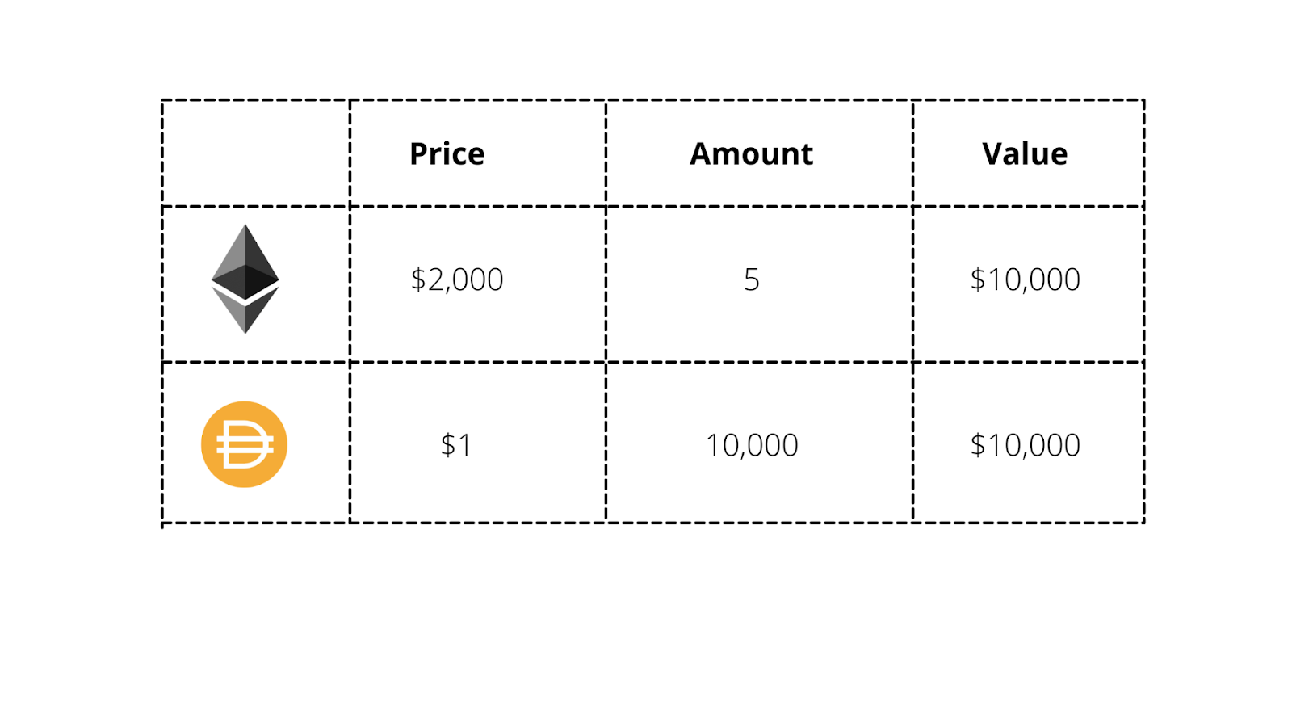This screenshot has height=727, width=1292.
Task: Click the Ethereum amount of 5
Action: coord(752,279)
